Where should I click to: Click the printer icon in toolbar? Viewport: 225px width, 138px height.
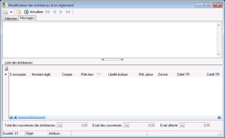click(5, 12)
